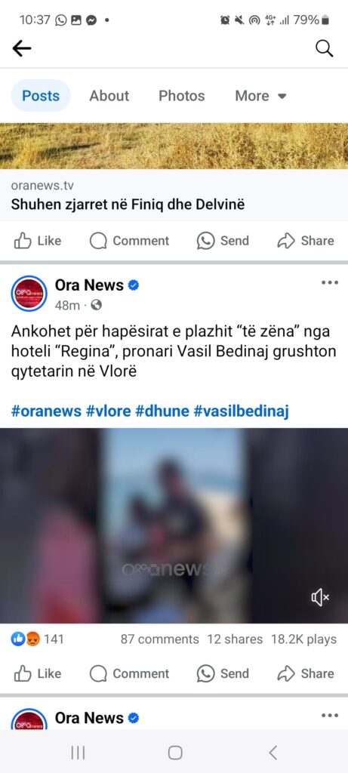Tap the Android home navigation button

[x=175, y=753]
